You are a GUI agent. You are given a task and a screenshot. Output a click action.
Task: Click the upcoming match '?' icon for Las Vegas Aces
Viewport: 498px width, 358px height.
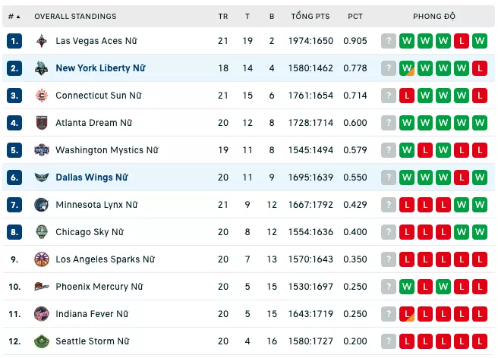click(389, 41)
